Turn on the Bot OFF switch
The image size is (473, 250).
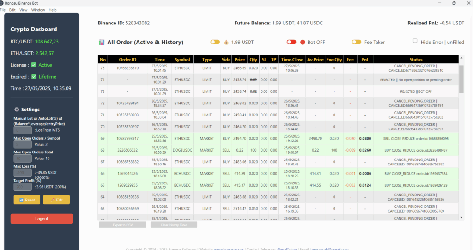click(291, 42)
